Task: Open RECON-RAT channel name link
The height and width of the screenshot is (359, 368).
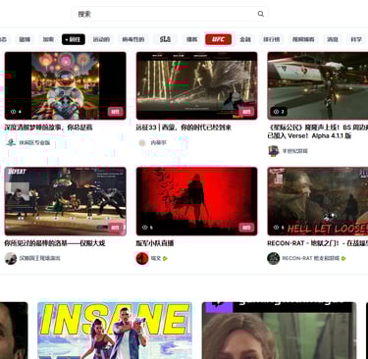Action: coord(311,258)
